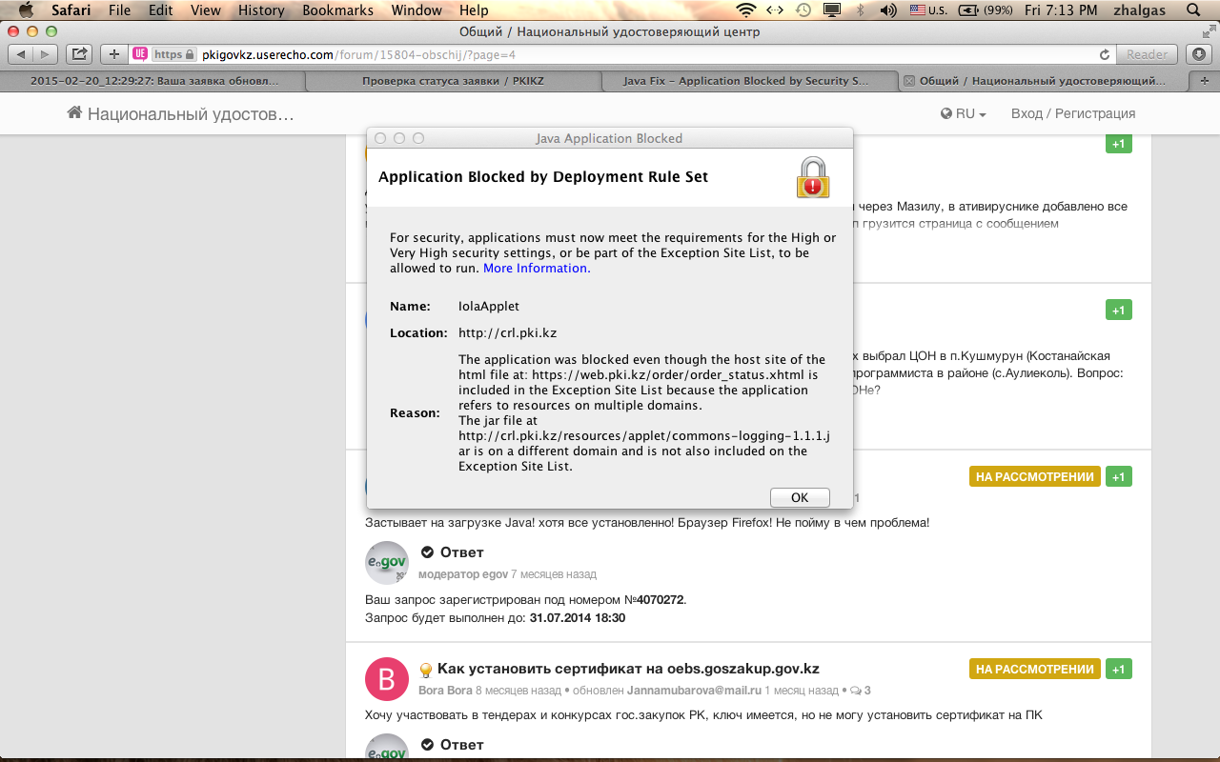Viewport: 1220px width, 762px height.
Task: Click the Safari forward arrow button
Action: 46,54
